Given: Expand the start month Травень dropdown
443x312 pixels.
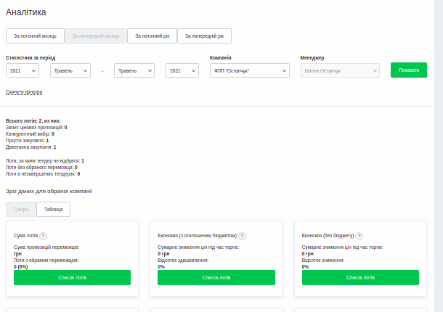Looking at the screenshot, I should 70,70.
